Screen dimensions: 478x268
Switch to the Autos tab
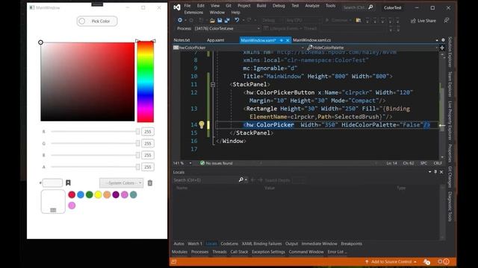179,243
